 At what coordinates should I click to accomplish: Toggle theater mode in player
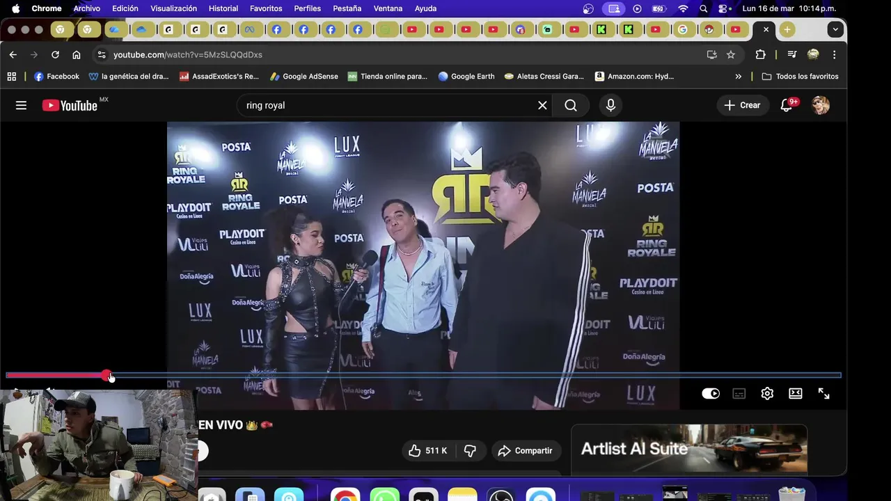point(796,393)
